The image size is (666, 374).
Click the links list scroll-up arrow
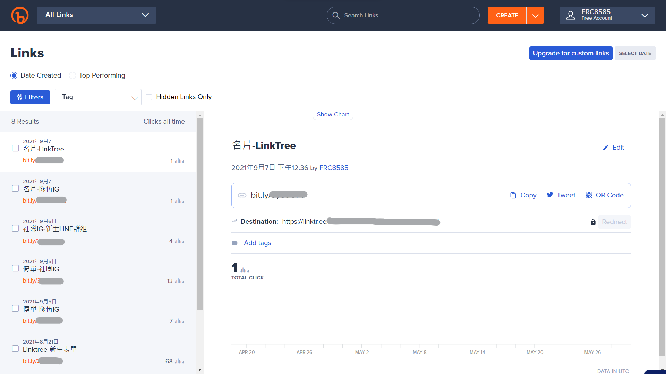click(x=200, y=115)
